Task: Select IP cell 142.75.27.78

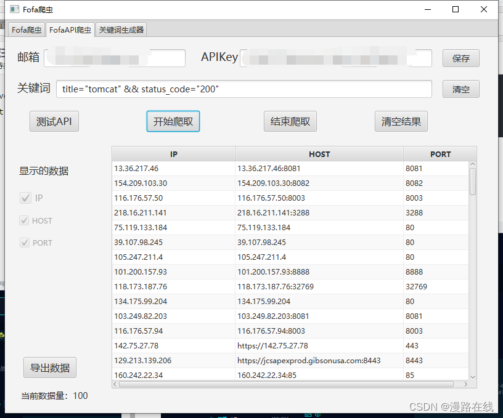Action: (174, 345)
